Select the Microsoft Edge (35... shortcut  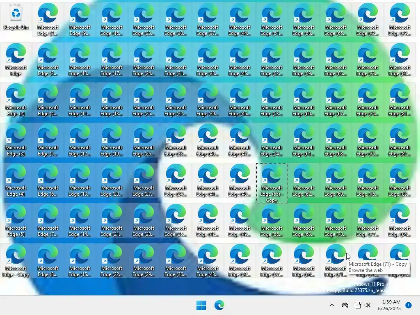(176, 221)
